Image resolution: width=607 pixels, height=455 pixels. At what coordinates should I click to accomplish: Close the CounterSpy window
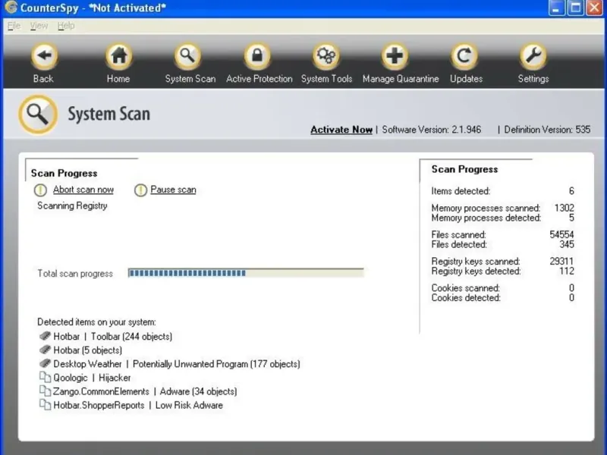pyautogui.click(x=594, y=8)
